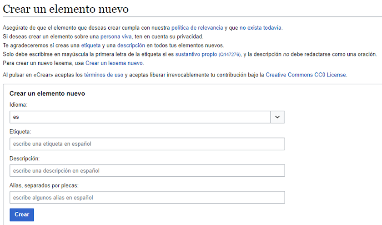Viewport: 382px width, 225px height.
Task: Select the Alias input field
Action: [147, 198]
